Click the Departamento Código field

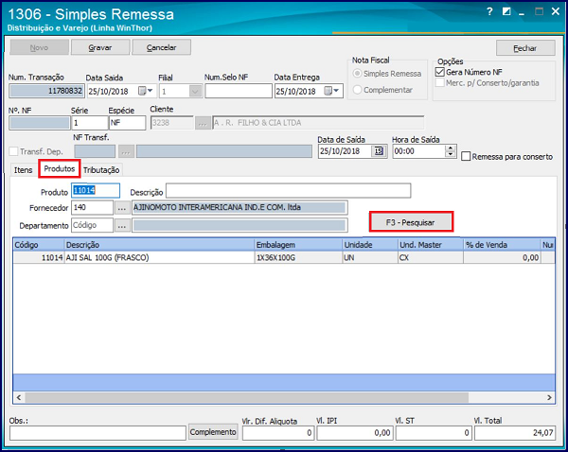click(x=93, y=225)
